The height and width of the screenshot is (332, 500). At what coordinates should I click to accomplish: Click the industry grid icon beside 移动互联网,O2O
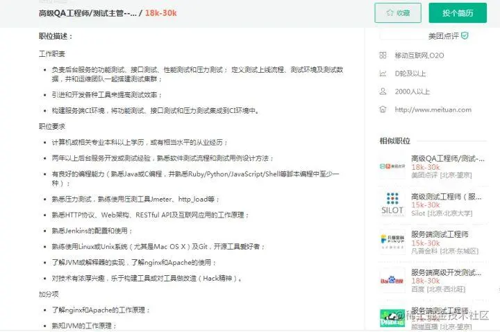point(383,55)
